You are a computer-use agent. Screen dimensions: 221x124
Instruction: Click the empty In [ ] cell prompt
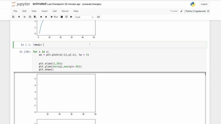26,45
